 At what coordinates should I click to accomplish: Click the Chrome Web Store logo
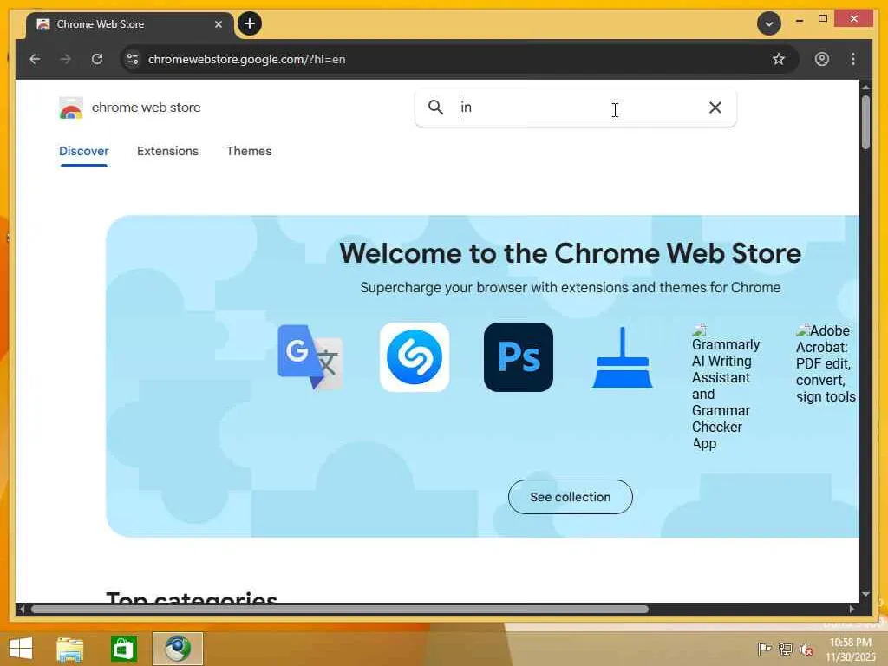(71, 108)
